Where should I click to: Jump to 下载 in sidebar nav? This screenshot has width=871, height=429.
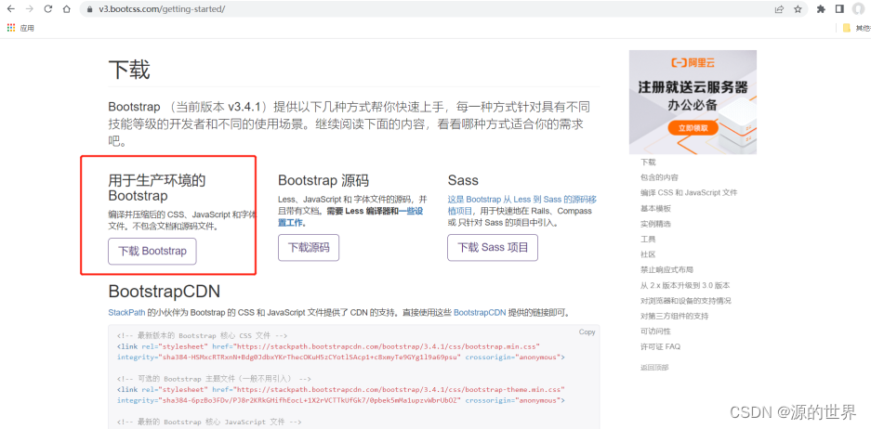click(648, 162)
